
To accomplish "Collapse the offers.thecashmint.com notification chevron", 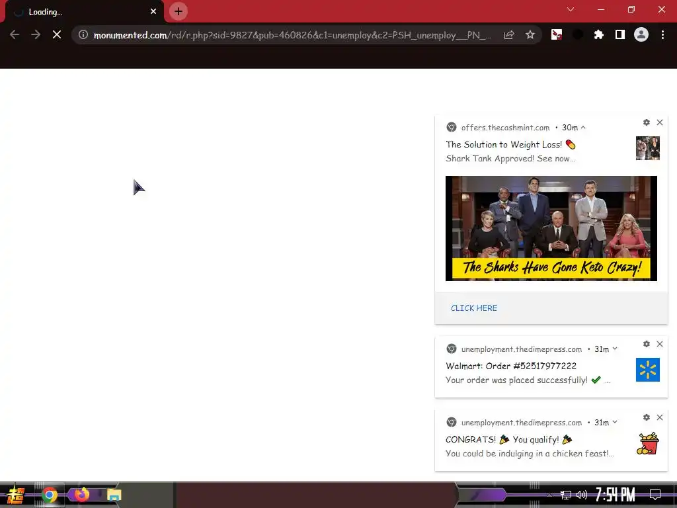I will pyautogui.click(x=583, y=128).
